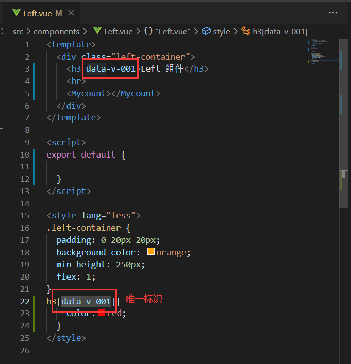Open the orange color swatch picker
351x364 pixels.
click(x=151, y=251)
